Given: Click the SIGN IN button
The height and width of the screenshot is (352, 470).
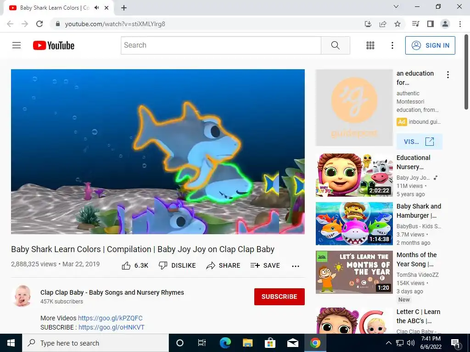Looking at the screenshot, I should [430, 45].
